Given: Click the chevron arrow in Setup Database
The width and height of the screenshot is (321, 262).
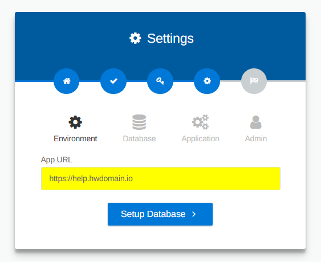Looking at the screenshot, I should point(194,214).
